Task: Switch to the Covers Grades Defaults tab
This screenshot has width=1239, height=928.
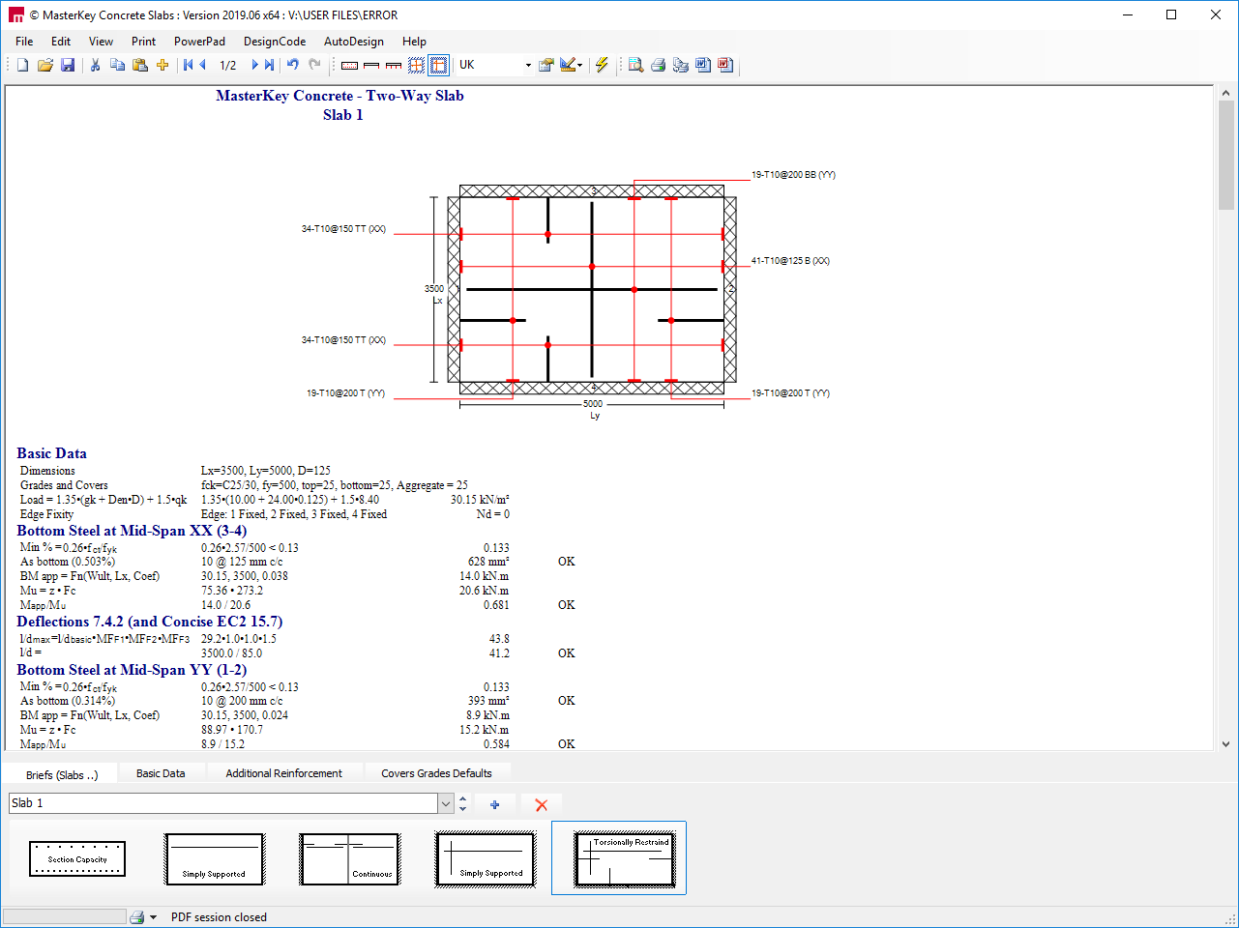Action: pyautogui.click(x=436, y=772)
